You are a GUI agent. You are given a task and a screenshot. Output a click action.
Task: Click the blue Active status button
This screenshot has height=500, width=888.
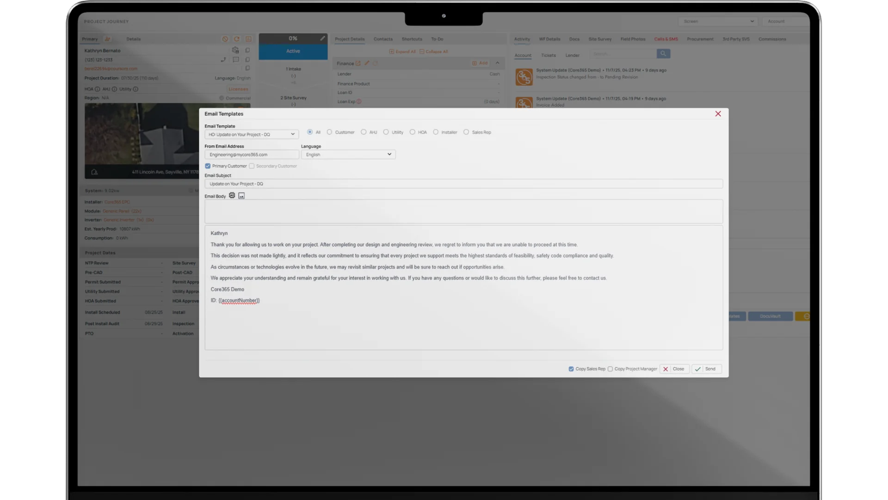293,51
